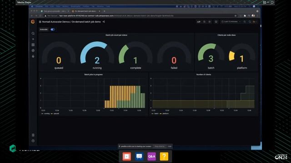Open the Dashboards grid icon in sidebar
Image resolution: width=291 pixels, height=163 pixels.
(x=33, y=45)
